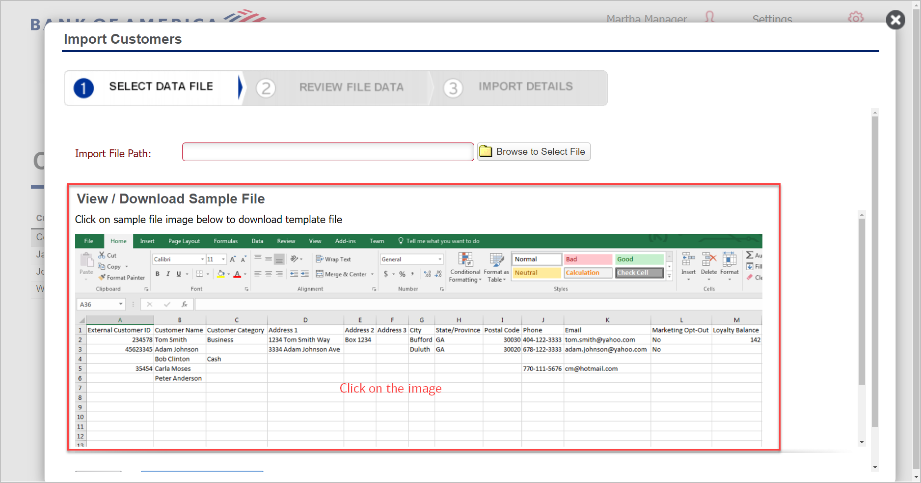The image size is (921, 483).
Task: Go to step 3 Import Details
Action: click(x=518, y=87)
